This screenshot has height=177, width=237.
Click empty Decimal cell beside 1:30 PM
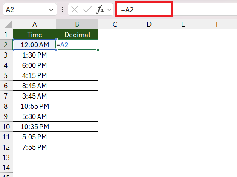pyautogui.click(x=77, y=55)
